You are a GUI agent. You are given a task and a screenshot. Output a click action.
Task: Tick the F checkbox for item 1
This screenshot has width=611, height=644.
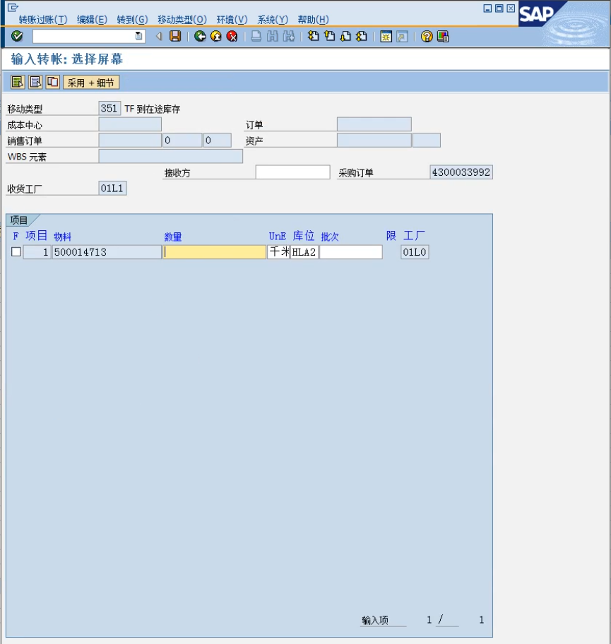(16, 252)
